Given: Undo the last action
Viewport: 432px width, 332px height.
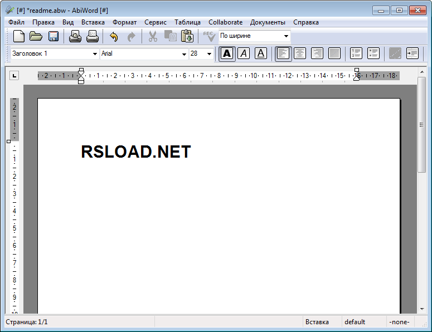Looking at the screenshot, I should (x=114, y=36).
